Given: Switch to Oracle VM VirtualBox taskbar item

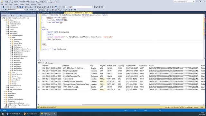Looking at the screenshot, I should (14, 114).
